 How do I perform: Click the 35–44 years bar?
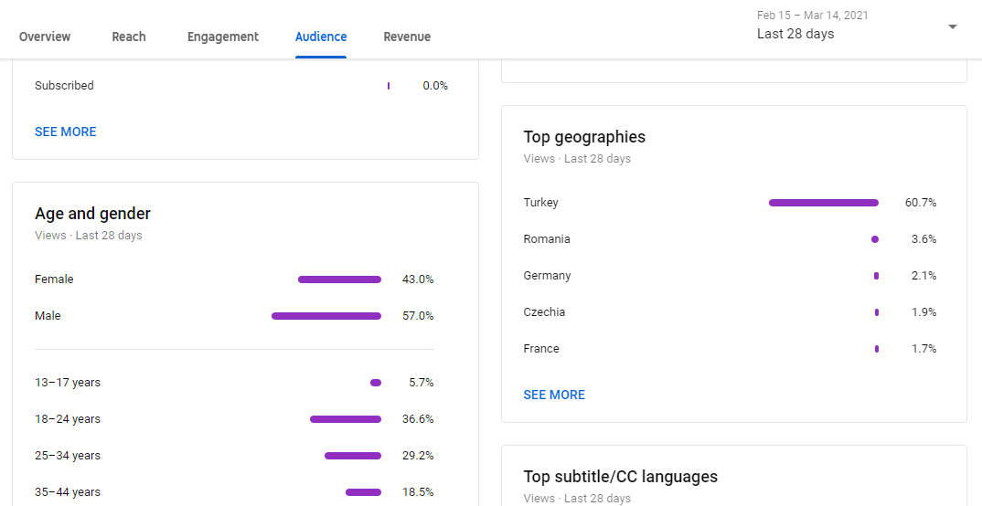tap(363, 492)
